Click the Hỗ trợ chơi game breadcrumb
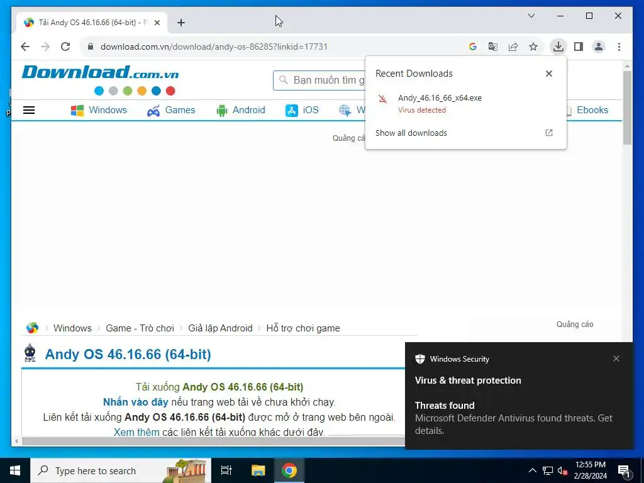Image resolution: width=644 pixels, height=483 pixels. pos(303,328)
